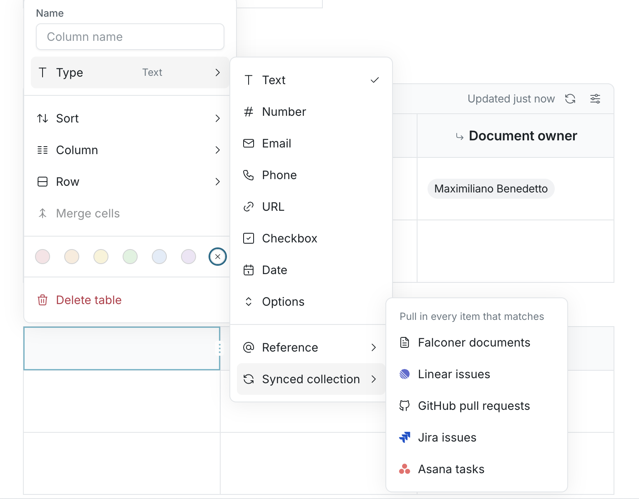
Task: Click the Column layout icon
Action: point(43,150)
